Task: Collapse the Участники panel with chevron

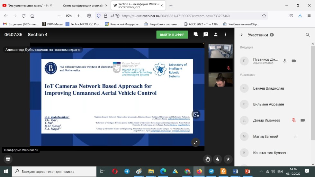Action: click(x=241, y=35)
